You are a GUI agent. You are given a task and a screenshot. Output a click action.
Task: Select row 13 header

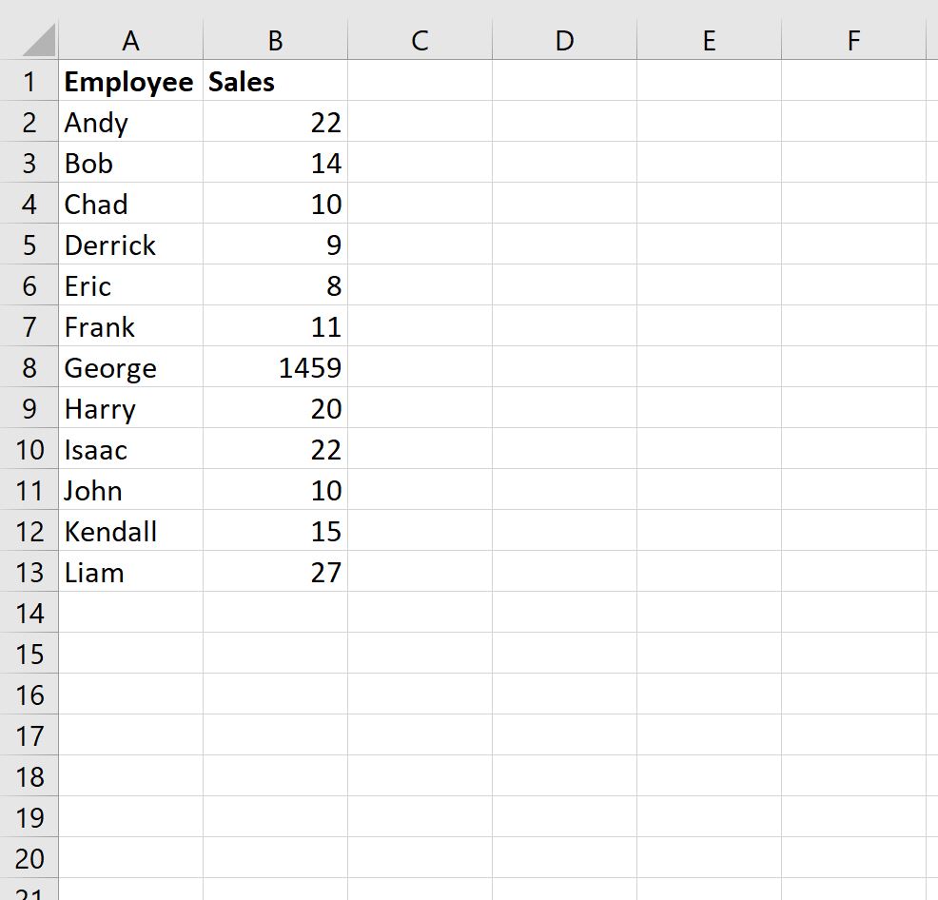[x=29, y=572]
